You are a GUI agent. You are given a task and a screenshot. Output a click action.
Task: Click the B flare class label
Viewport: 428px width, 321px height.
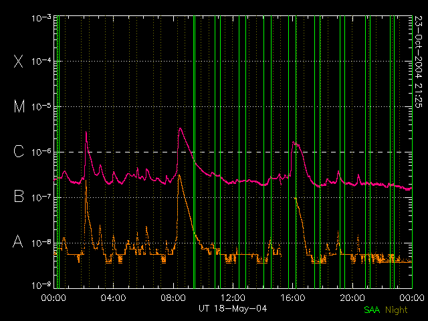[19, 196]
